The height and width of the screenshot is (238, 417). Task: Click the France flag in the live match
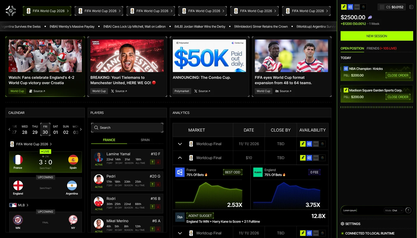tap(18, 160)
